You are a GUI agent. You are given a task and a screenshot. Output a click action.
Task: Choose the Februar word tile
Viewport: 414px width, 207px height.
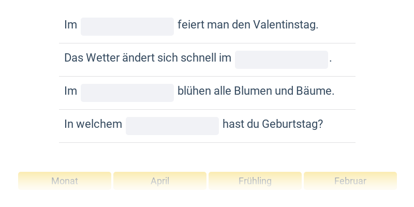coord(350,181)
